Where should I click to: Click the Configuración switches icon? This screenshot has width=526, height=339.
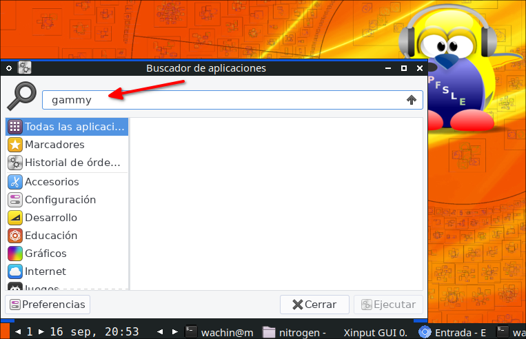click(15, 200)
